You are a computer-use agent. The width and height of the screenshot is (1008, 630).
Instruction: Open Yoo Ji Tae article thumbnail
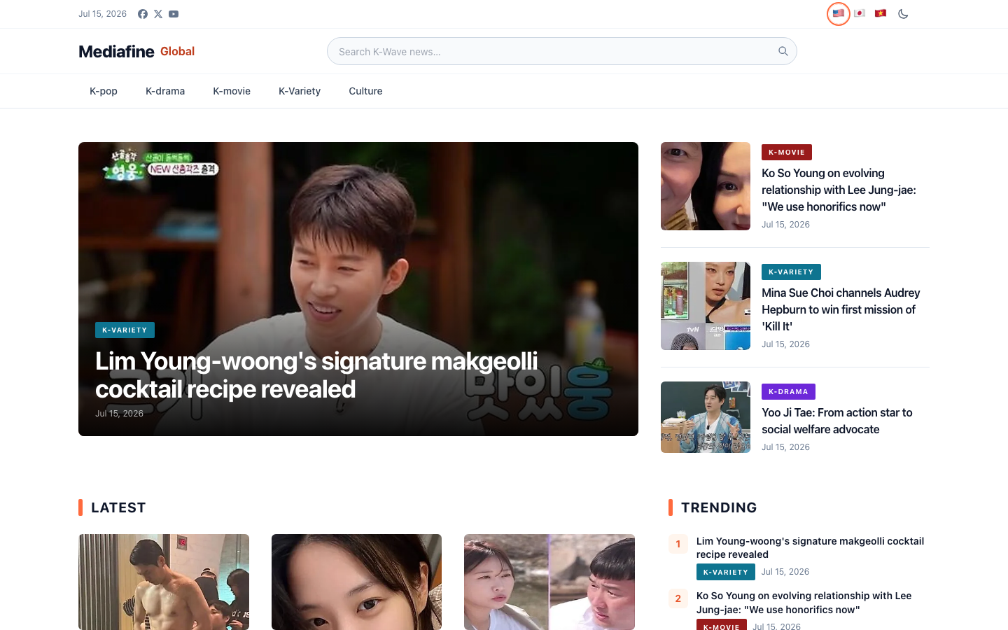point(706,417)
